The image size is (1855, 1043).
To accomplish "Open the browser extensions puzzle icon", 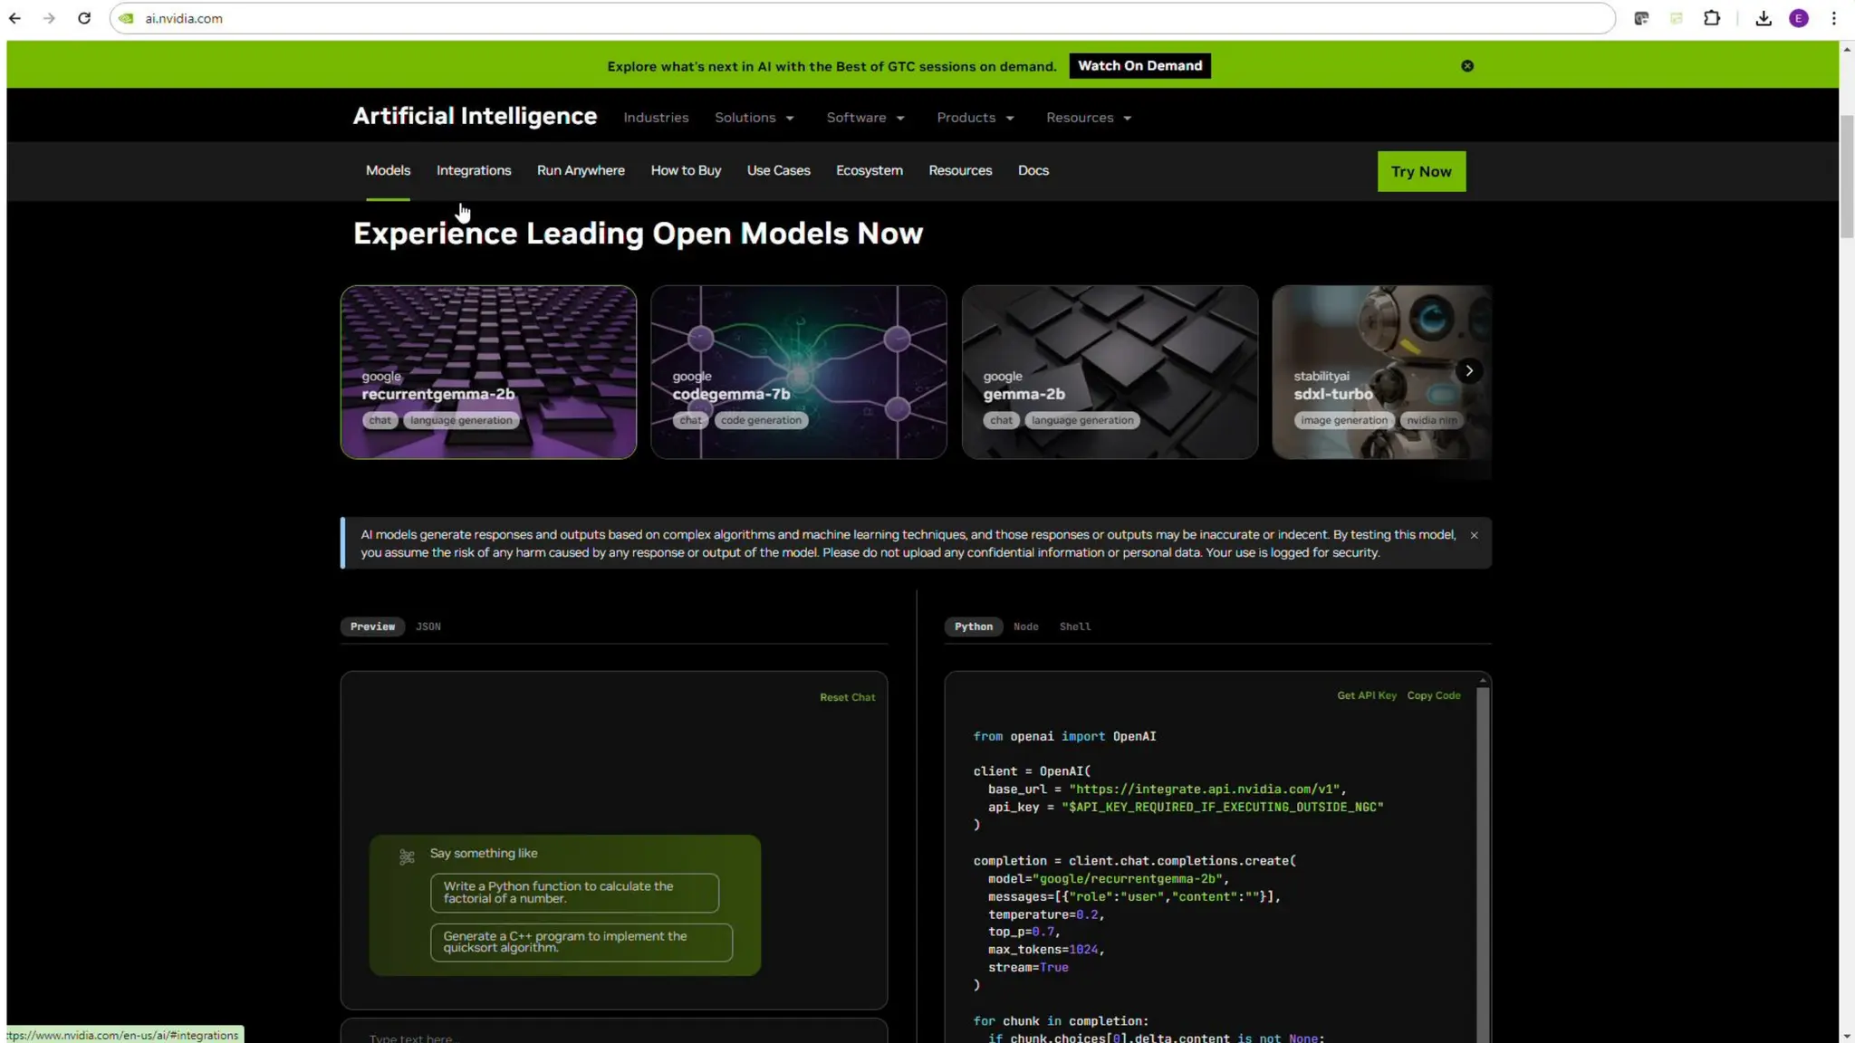I will (x=1711, y=18).
